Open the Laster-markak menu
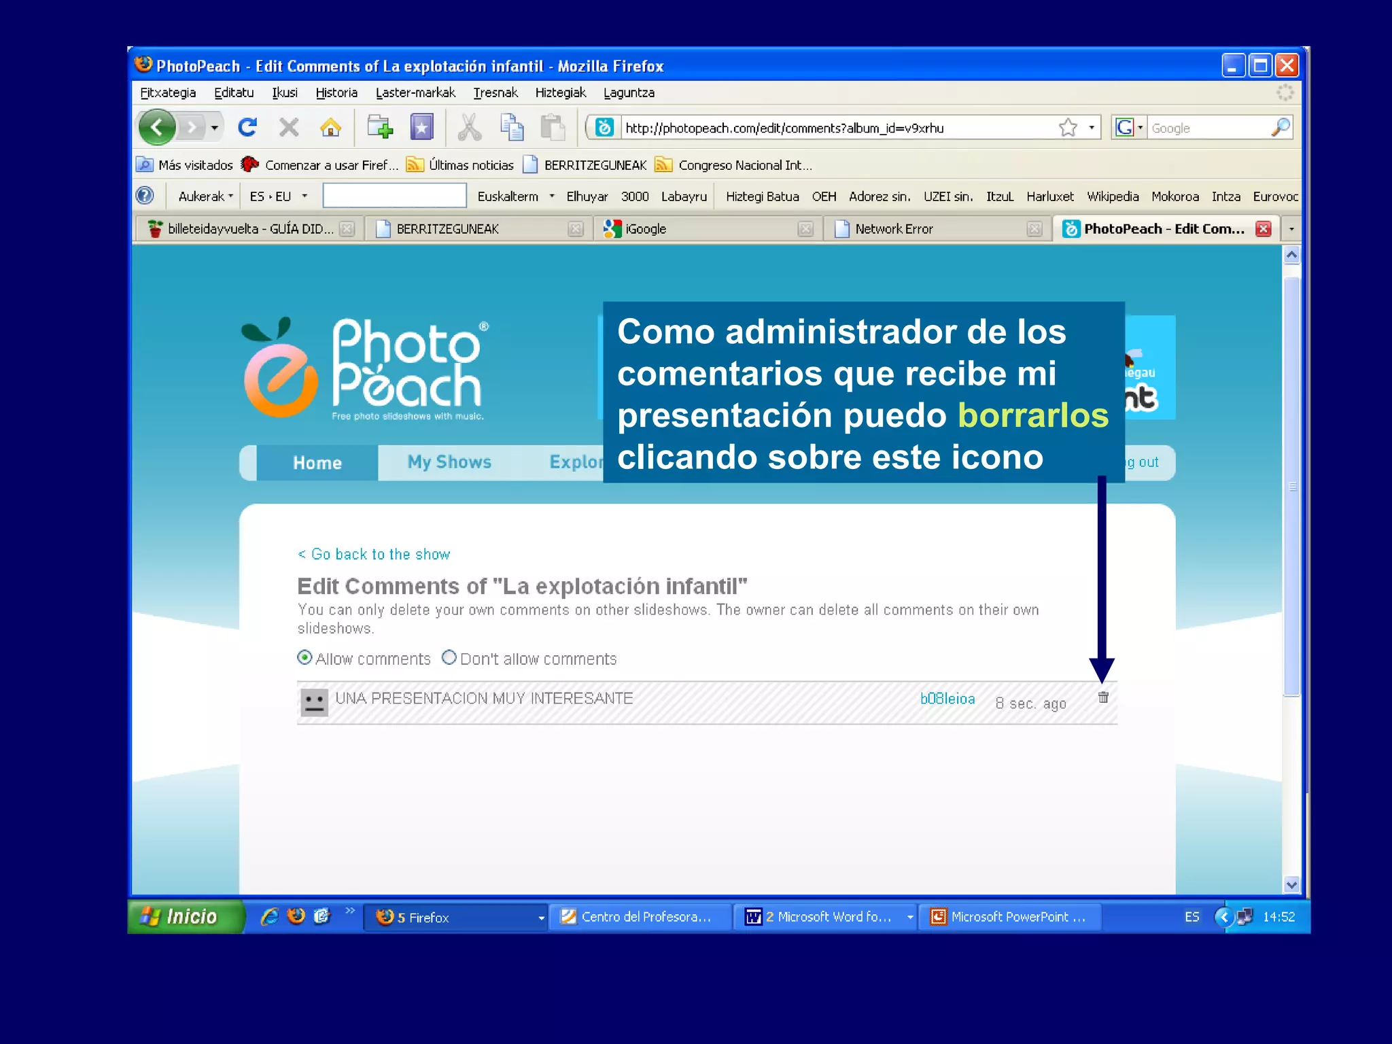Image resolution: width=1392 pixels, height=1044 pixels. (x=415, y=92)
